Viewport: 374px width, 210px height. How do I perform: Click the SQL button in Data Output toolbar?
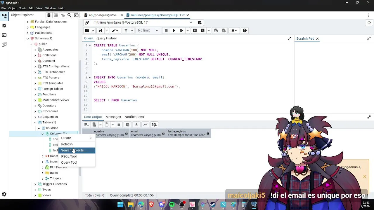pos(154,125)
